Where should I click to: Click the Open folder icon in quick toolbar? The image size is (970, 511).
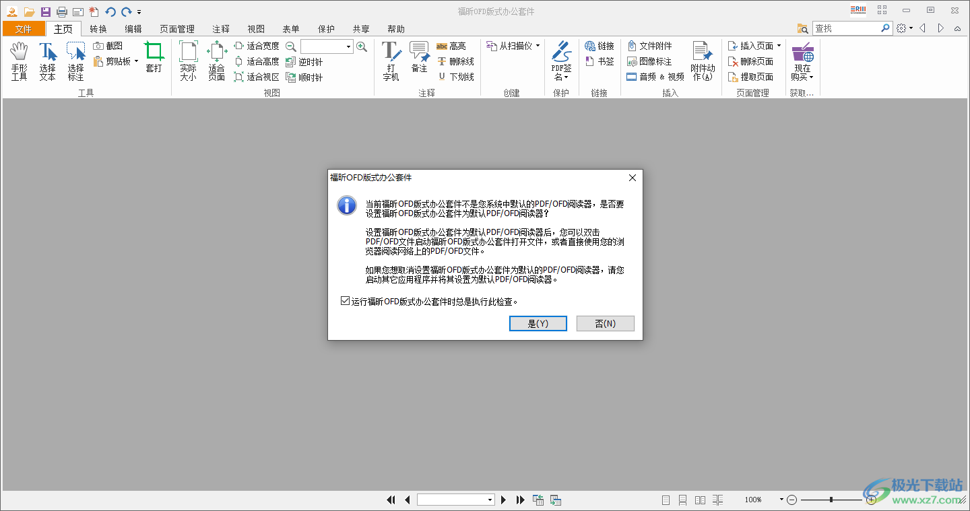coord(29,11)
